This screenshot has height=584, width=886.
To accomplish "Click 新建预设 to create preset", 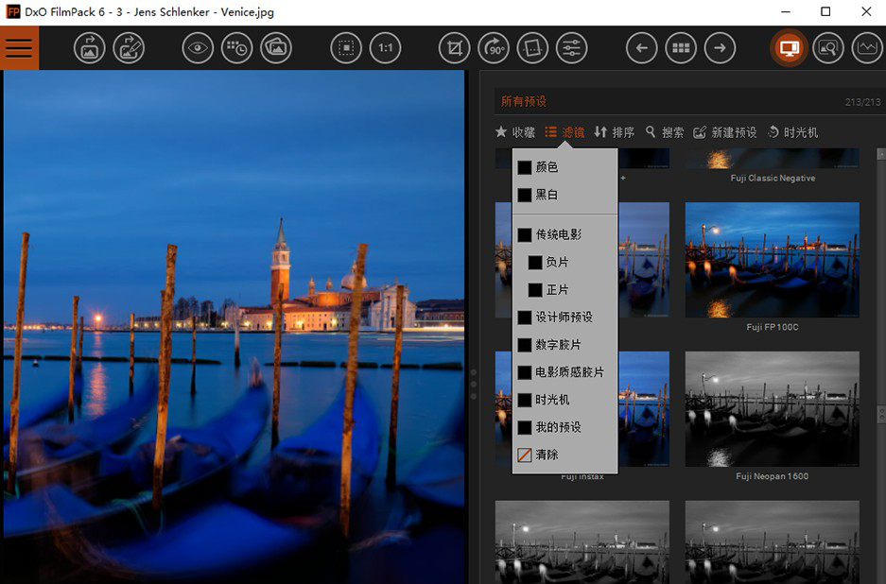I will 725,132.
